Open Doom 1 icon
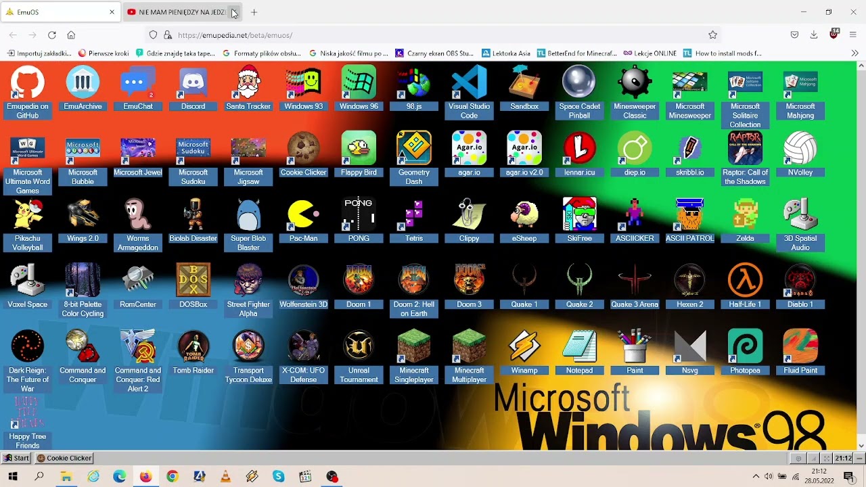 (x=359, y=287)
